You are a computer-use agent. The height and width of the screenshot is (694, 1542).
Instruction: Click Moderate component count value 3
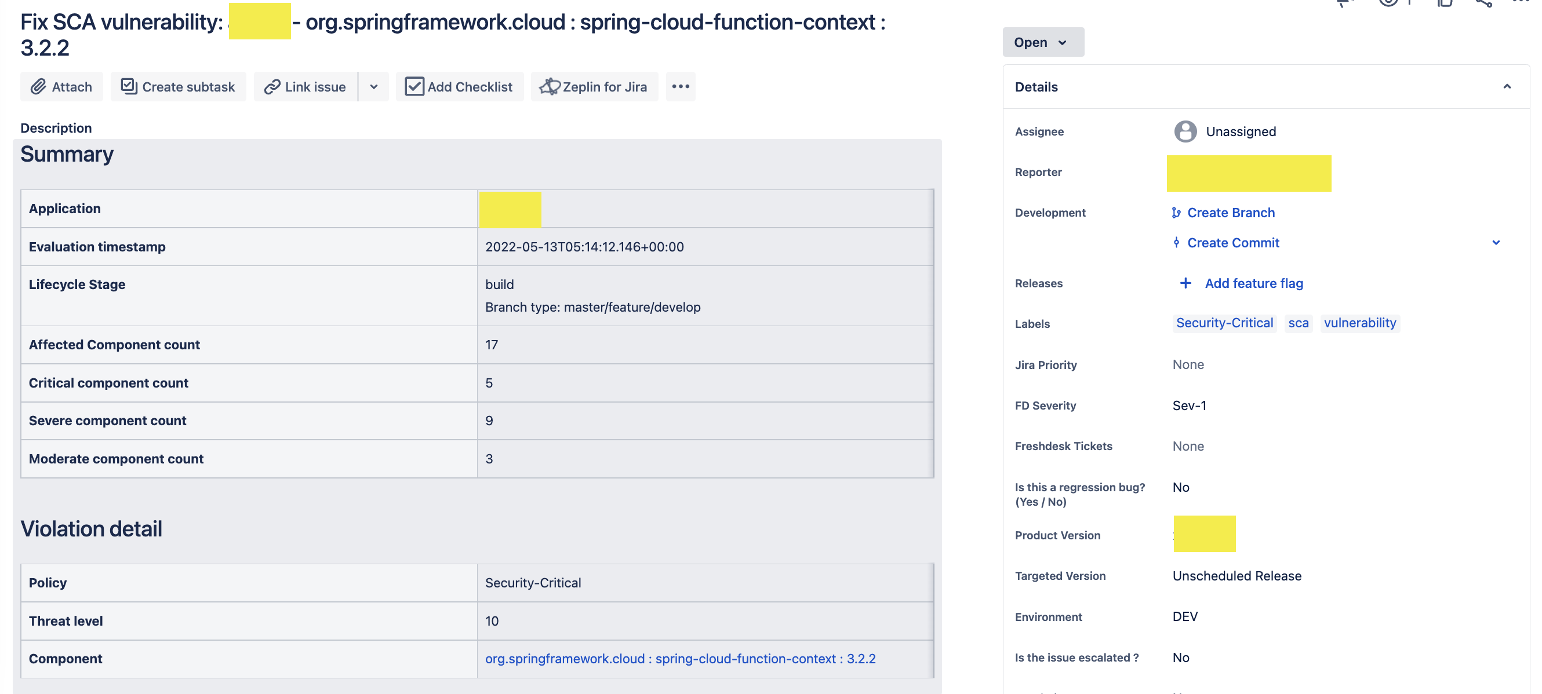(489, 459)
